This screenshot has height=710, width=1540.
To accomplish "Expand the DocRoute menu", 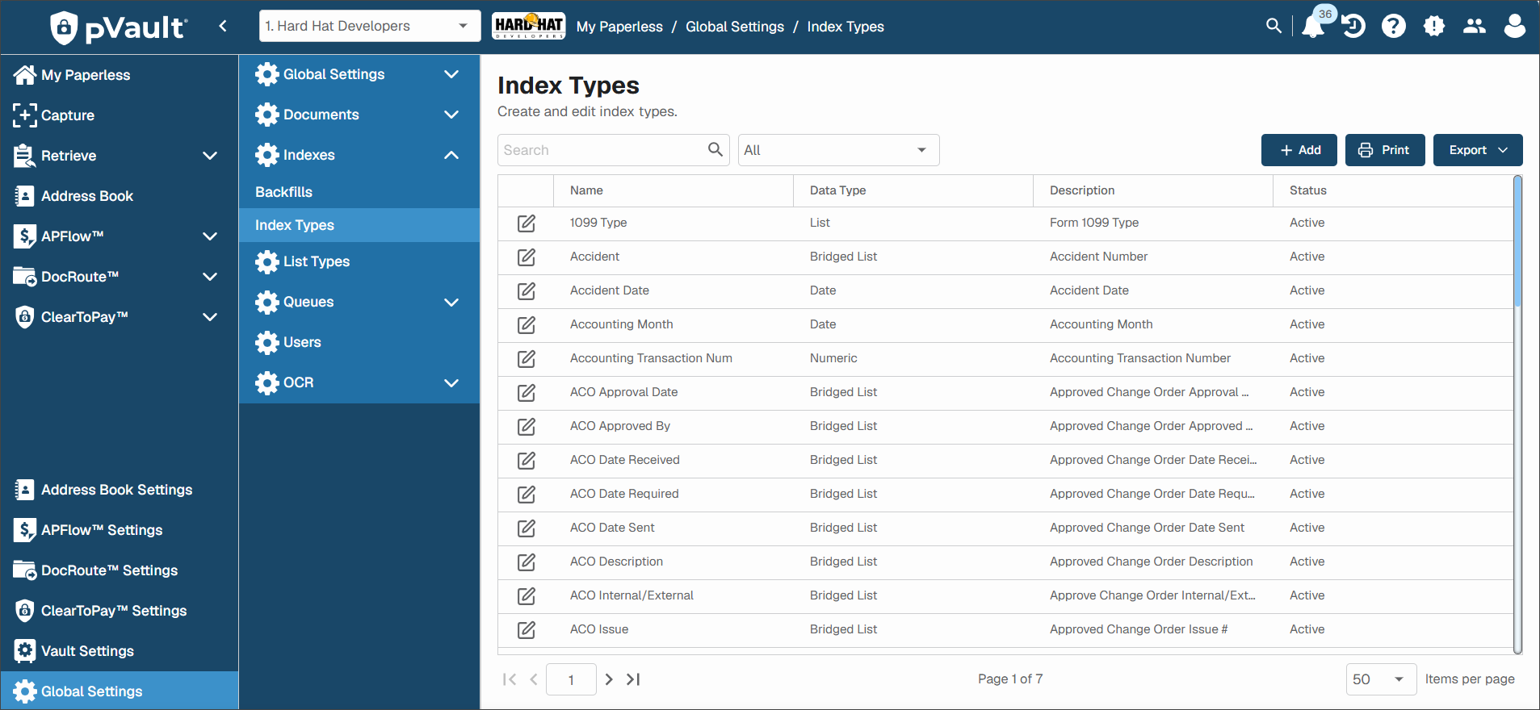I will [x=210, y=277].
